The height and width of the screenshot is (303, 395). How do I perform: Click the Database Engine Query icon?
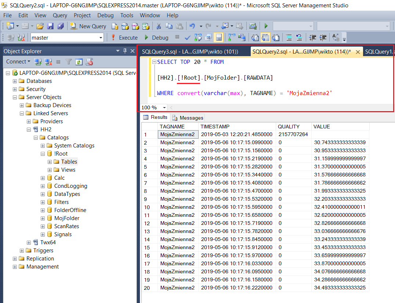click(115, 26)
